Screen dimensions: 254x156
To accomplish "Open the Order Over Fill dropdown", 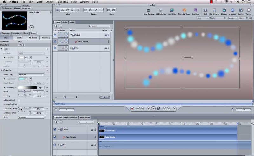I will 31,117.
